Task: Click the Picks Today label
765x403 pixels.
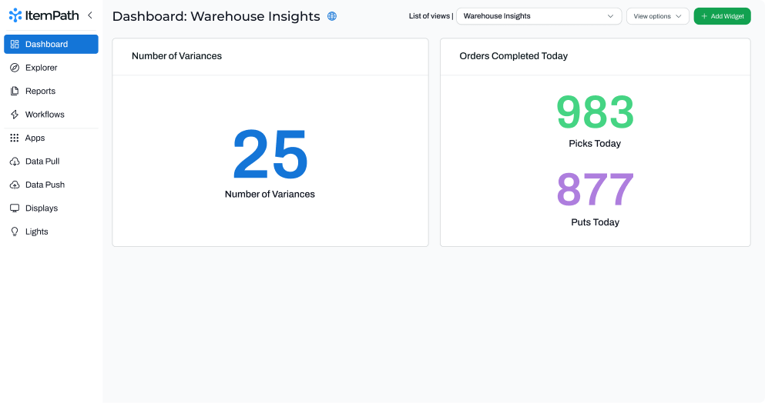Action: coord(595,144)
